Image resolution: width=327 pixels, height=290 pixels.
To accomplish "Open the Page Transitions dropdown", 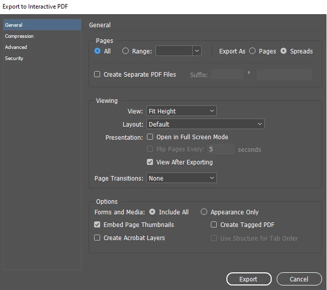I will click(x=182, y=178).
